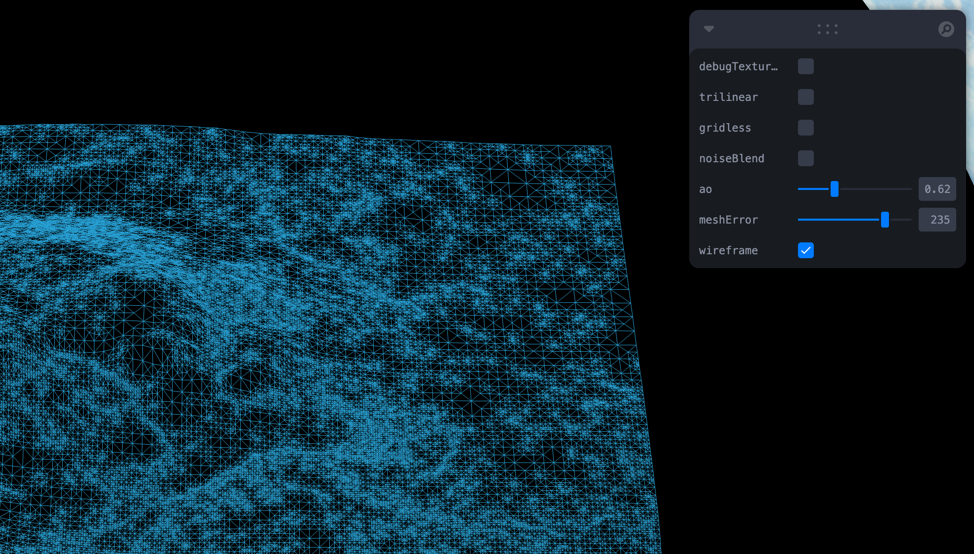Open the panel search icon

(946, 29)
